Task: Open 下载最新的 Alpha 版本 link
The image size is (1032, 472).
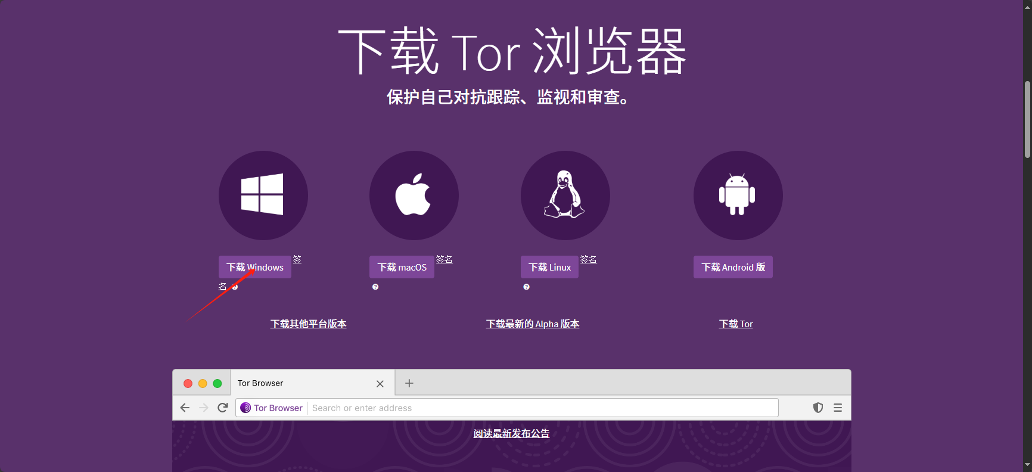Action: pos(533,324)
